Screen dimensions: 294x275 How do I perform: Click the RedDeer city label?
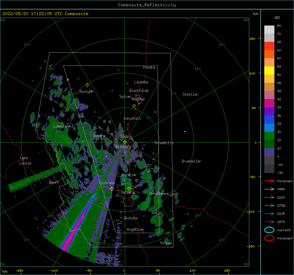[x=139, y=99]
